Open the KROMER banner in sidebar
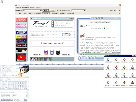 pyautogui.click(x=21, y=37)
